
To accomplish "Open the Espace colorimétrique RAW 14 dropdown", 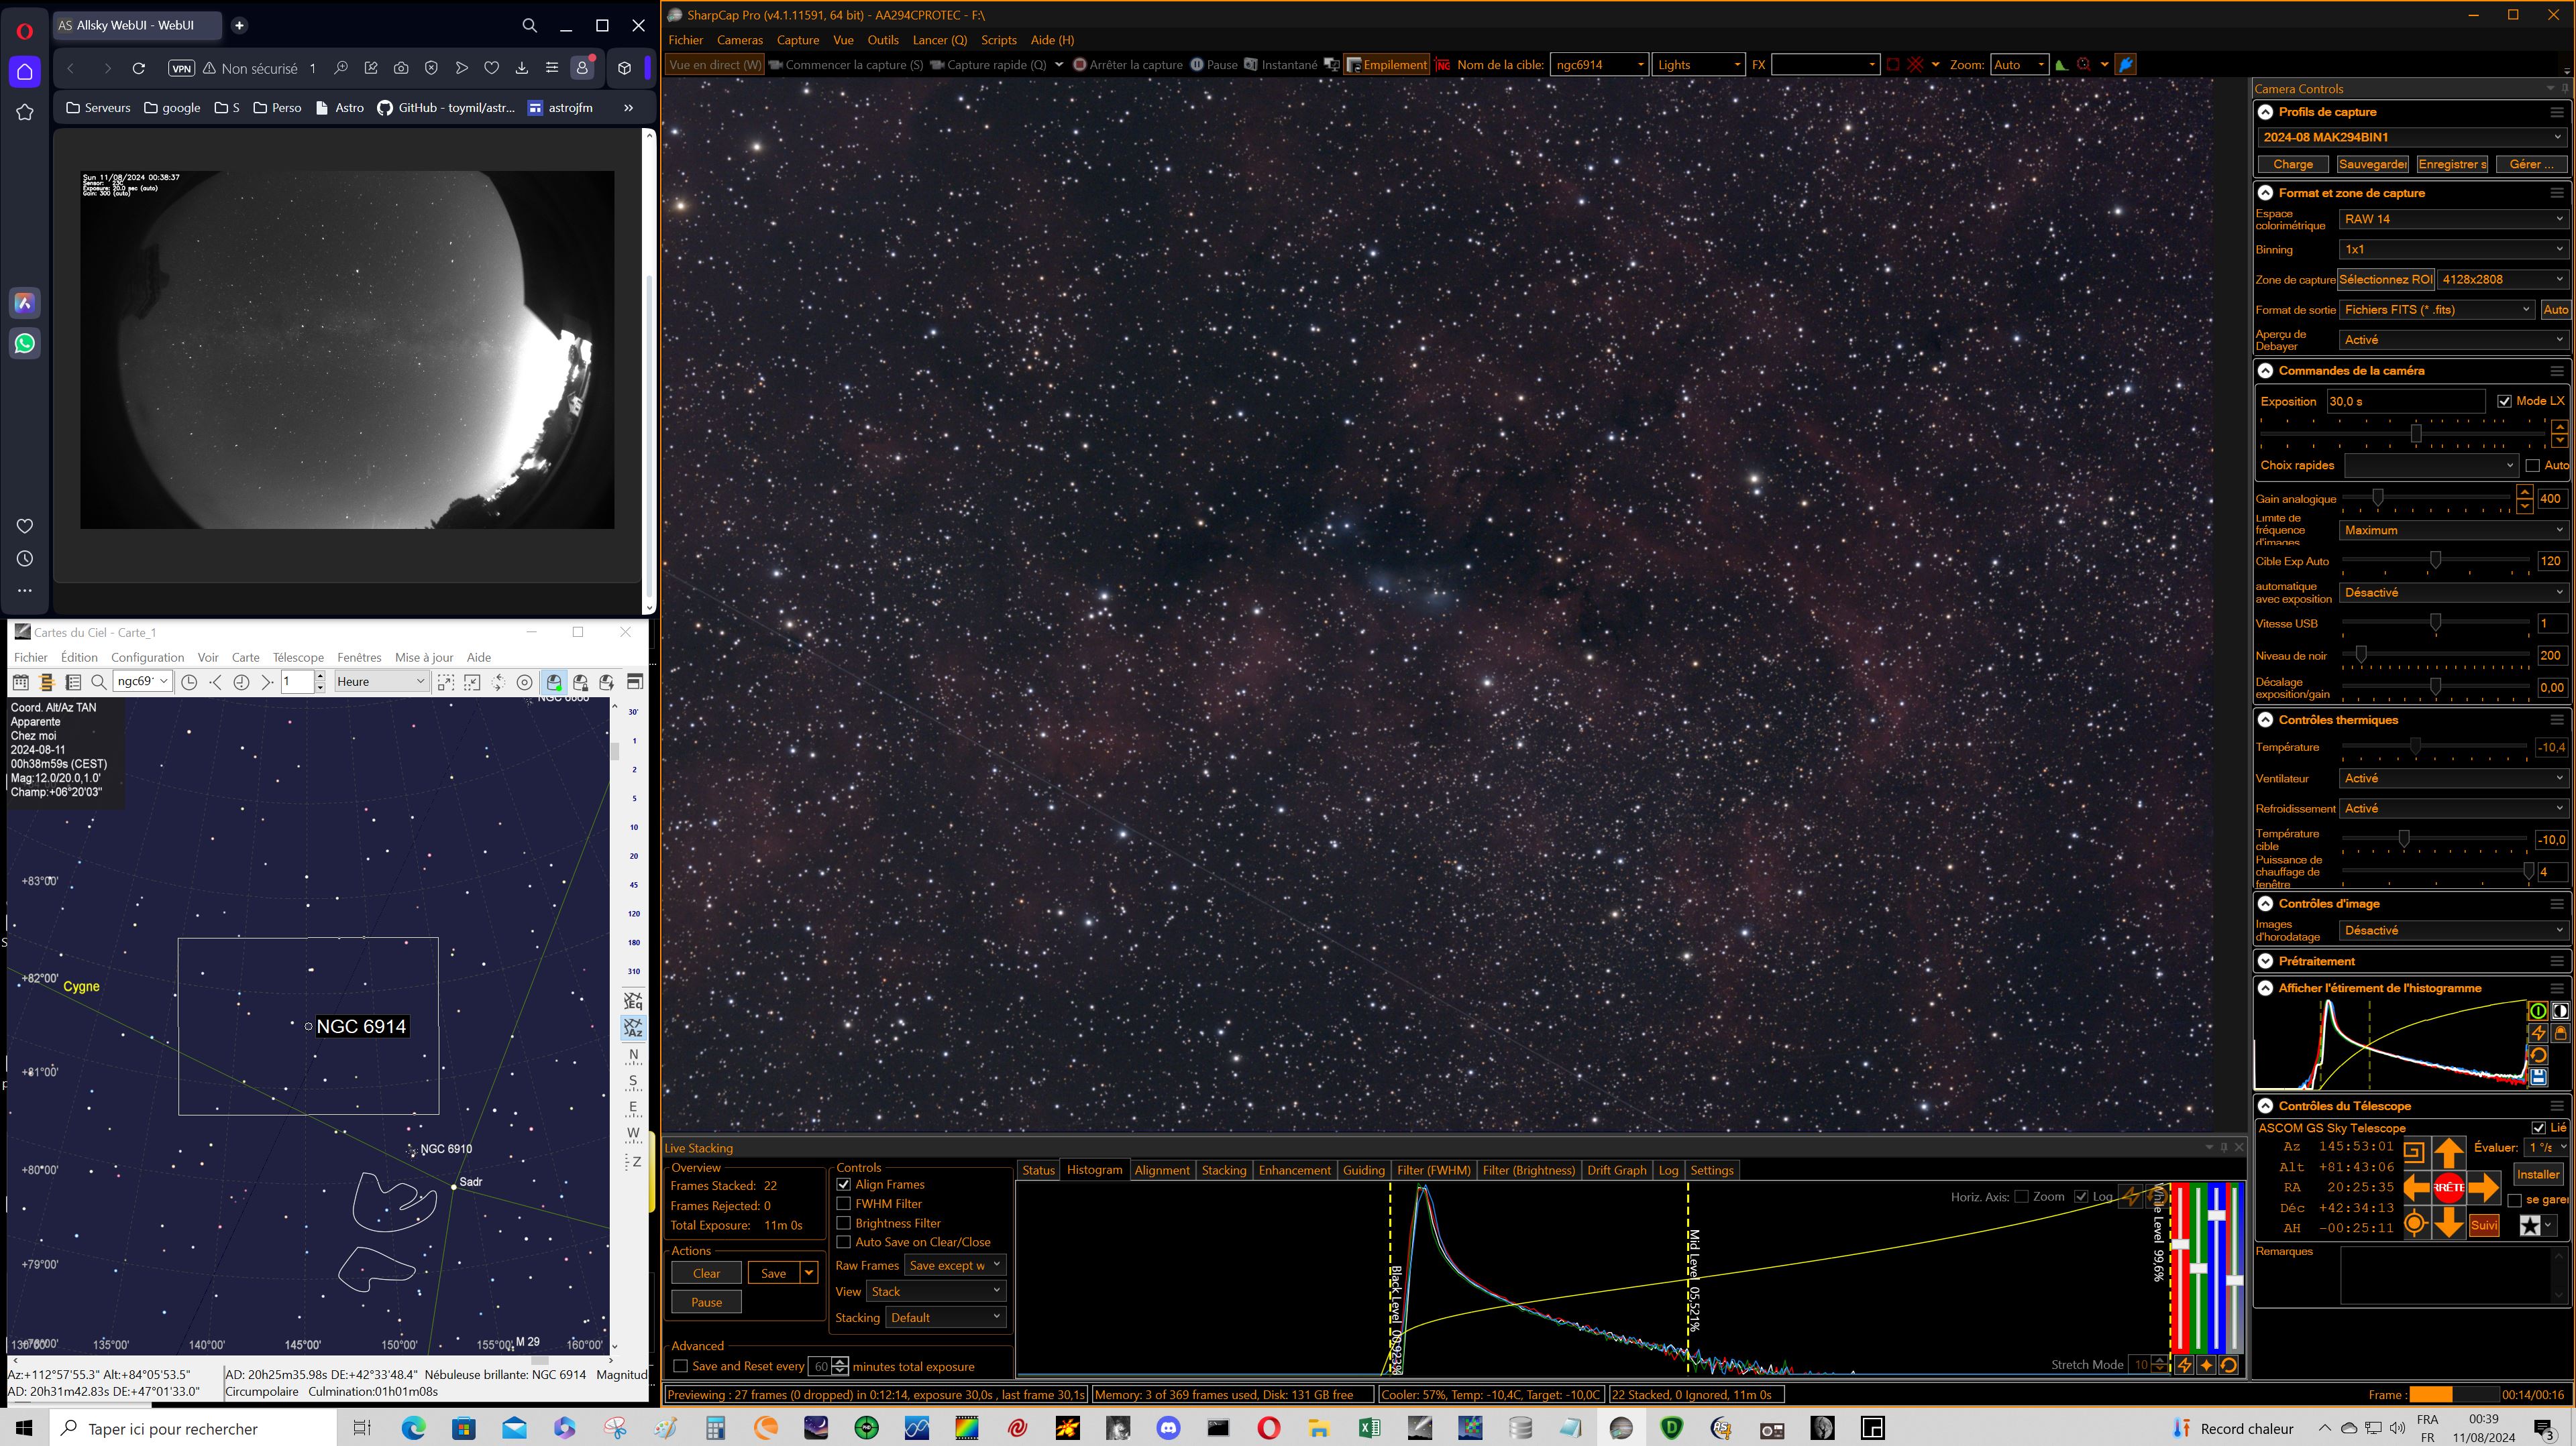I will [2453, 219].
